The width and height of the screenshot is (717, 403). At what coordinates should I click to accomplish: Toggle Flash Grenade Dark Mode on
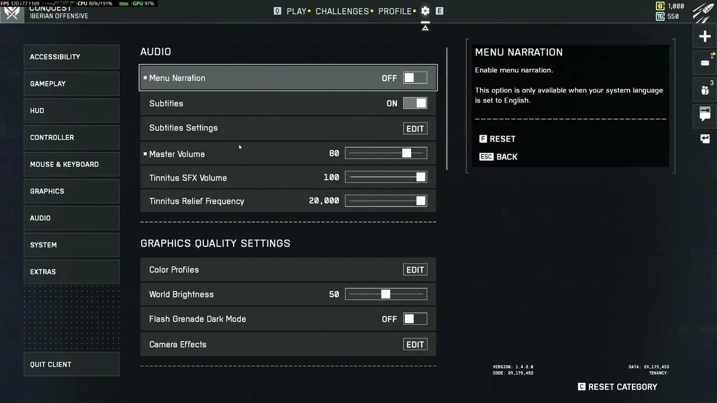click(415, 318)
